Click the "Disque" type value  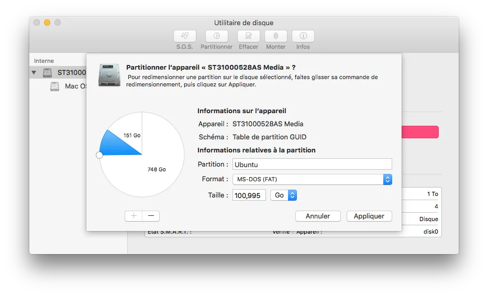[428, 219]
